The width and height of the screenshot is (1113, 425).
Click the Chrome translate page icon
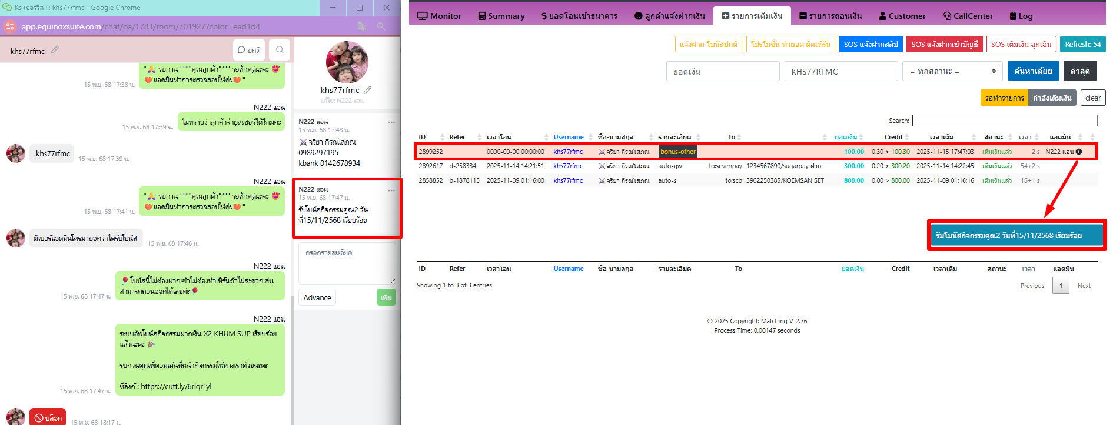(363, 26)
